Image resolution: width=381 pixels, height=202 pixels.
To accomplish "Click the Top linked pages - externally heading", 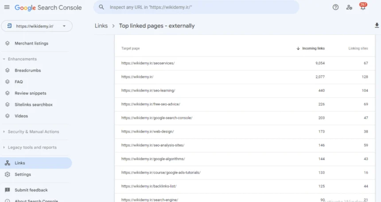I will [157, 26].
